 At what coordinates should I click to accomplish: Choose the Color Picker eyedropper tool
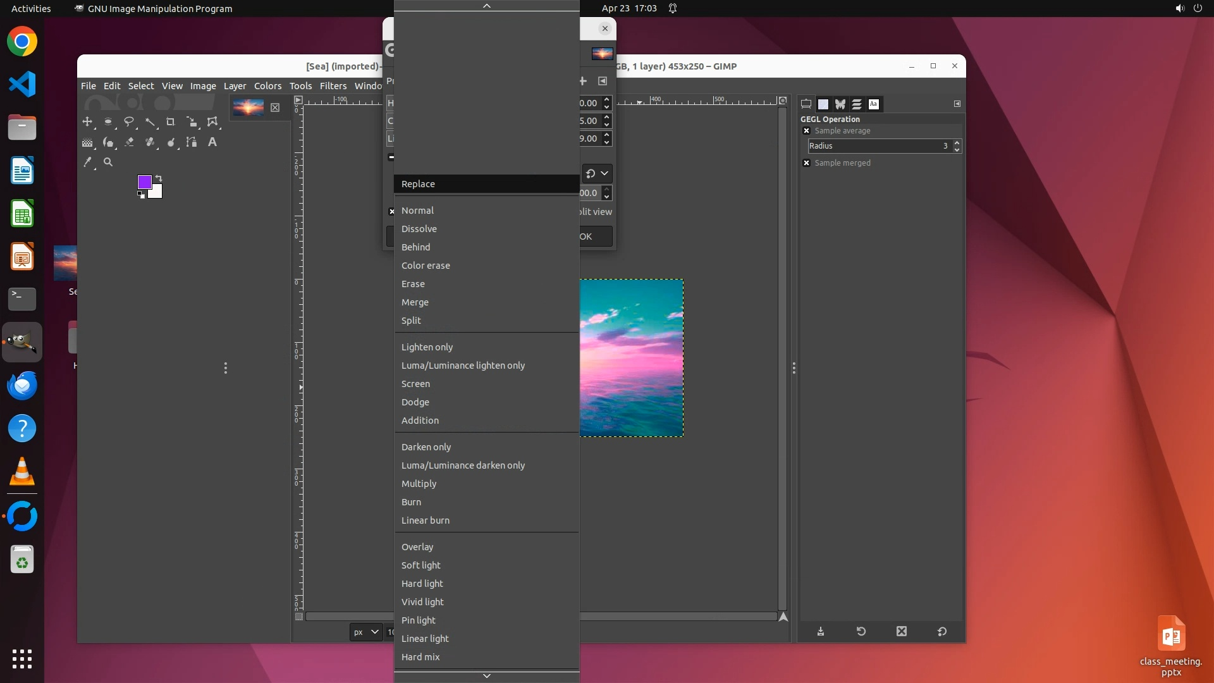[87, 163]
